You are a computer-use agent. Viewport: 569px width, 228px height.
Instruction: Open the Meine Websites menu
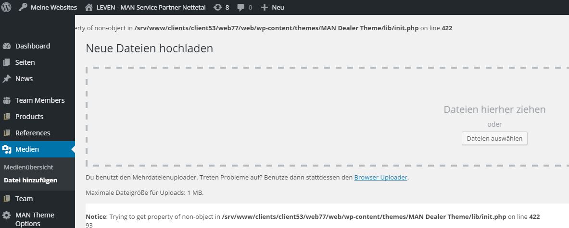tap(54, 7)
